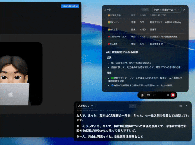Viewport: 195px width, 145px height.
Task: Click the Memoji participant video tile
Action: 21,74
